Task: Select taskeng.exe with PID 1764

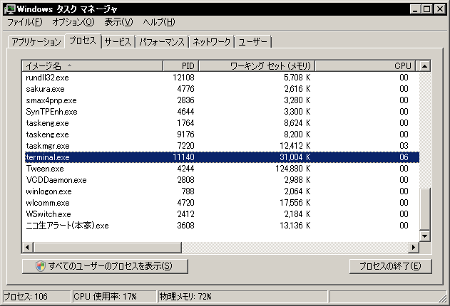Action: [222, 123]
